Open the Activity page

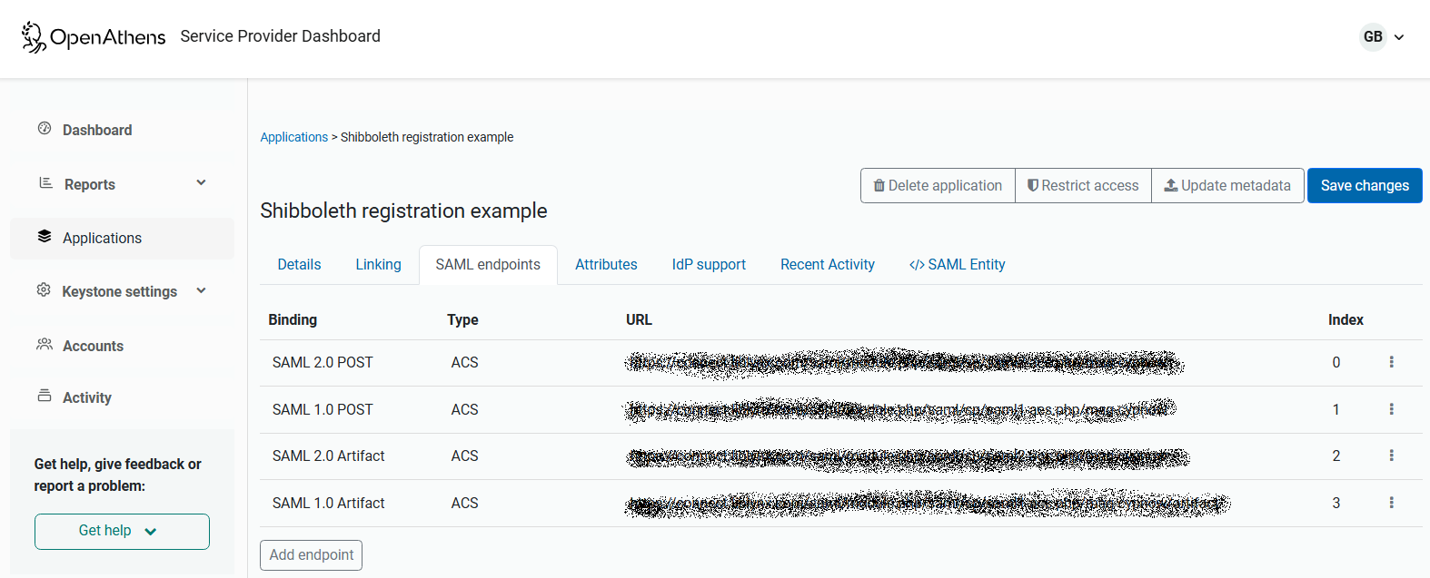(87, 397)
